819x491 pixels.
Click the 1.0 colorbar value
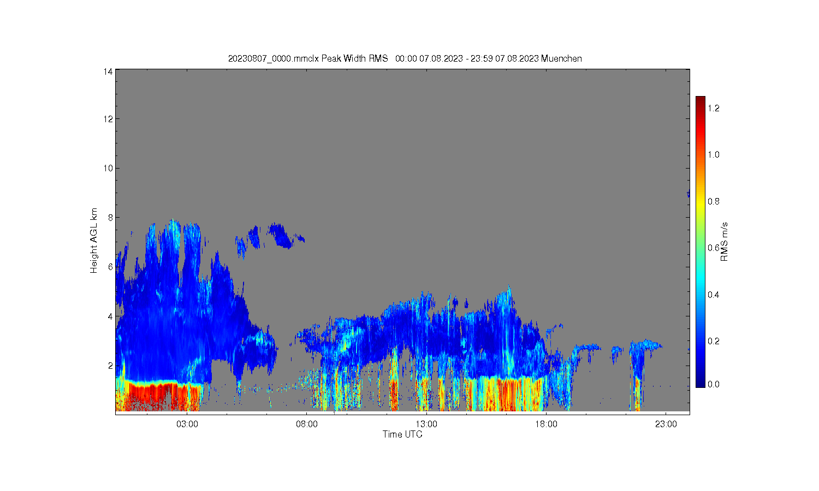pyautogui.click(x=714, y=154)
